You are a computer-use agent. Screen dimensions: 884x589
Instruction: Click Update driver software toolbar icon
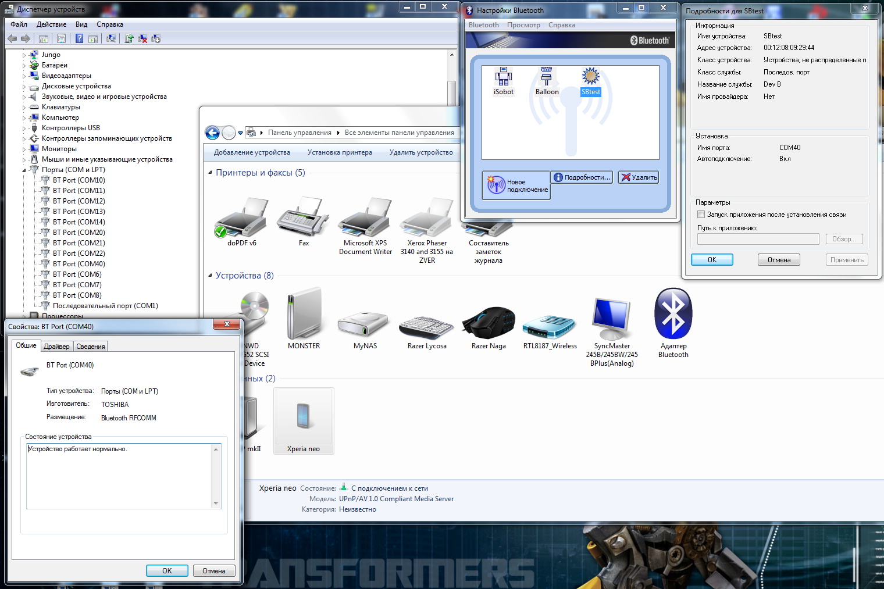pyautogui.click(x=129, y=39)
